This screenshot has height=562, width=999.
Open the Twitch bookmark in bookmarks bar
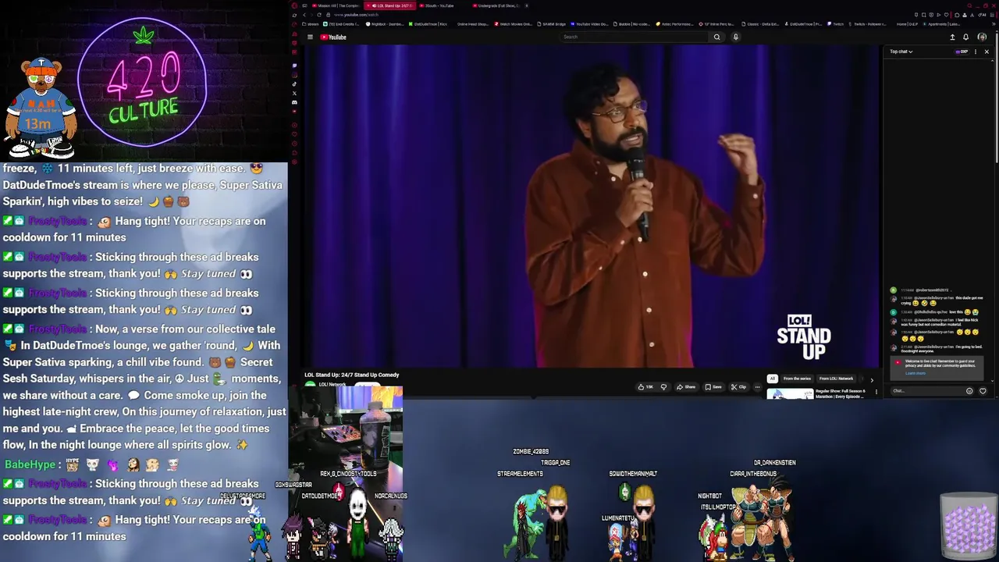[x=835, y=24]
